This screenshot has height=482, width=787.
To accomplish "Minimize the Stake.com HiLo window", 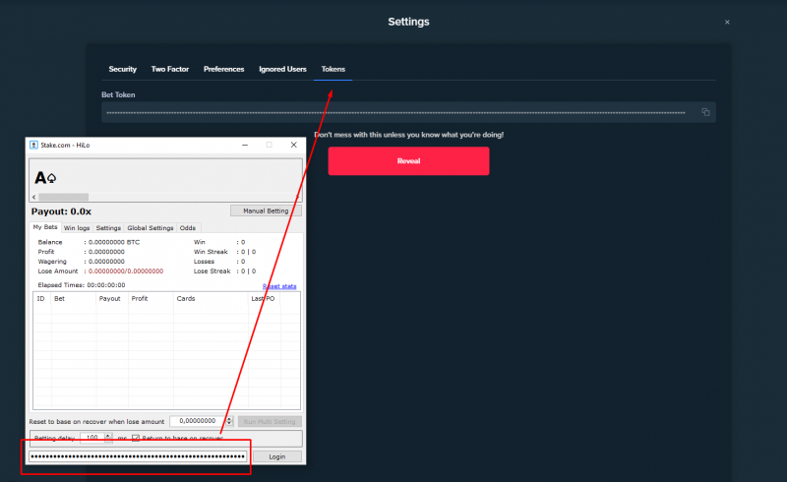I will [245, 146].
